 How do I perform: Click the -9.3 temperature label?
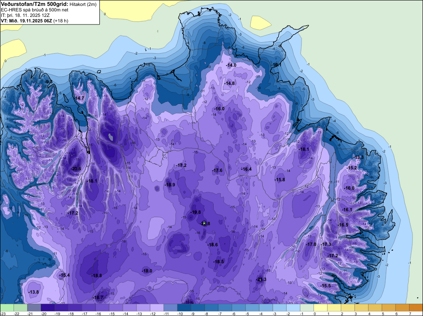49,82
